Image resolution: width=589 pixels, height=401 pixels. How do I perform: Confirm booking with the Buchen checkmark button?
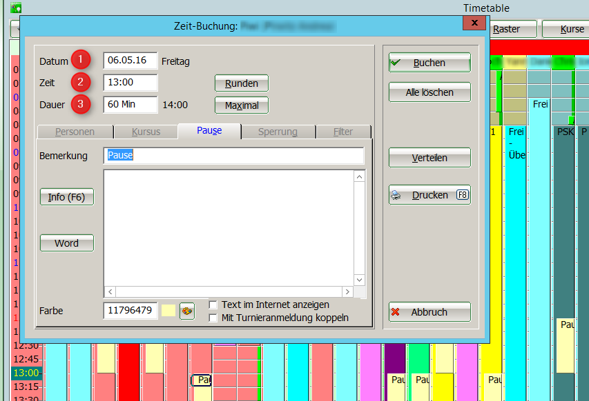click(x=429, y=63)
